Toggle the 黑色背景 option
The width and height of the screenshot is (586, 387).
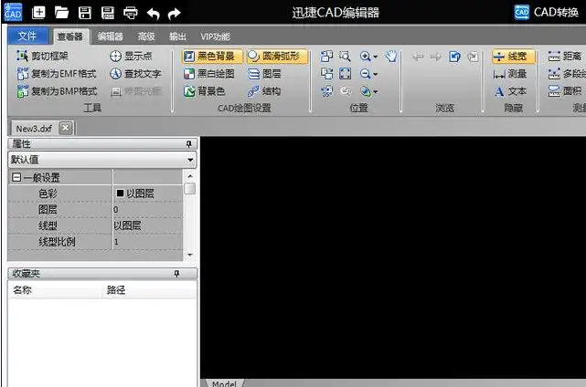[x=212, y=57]
